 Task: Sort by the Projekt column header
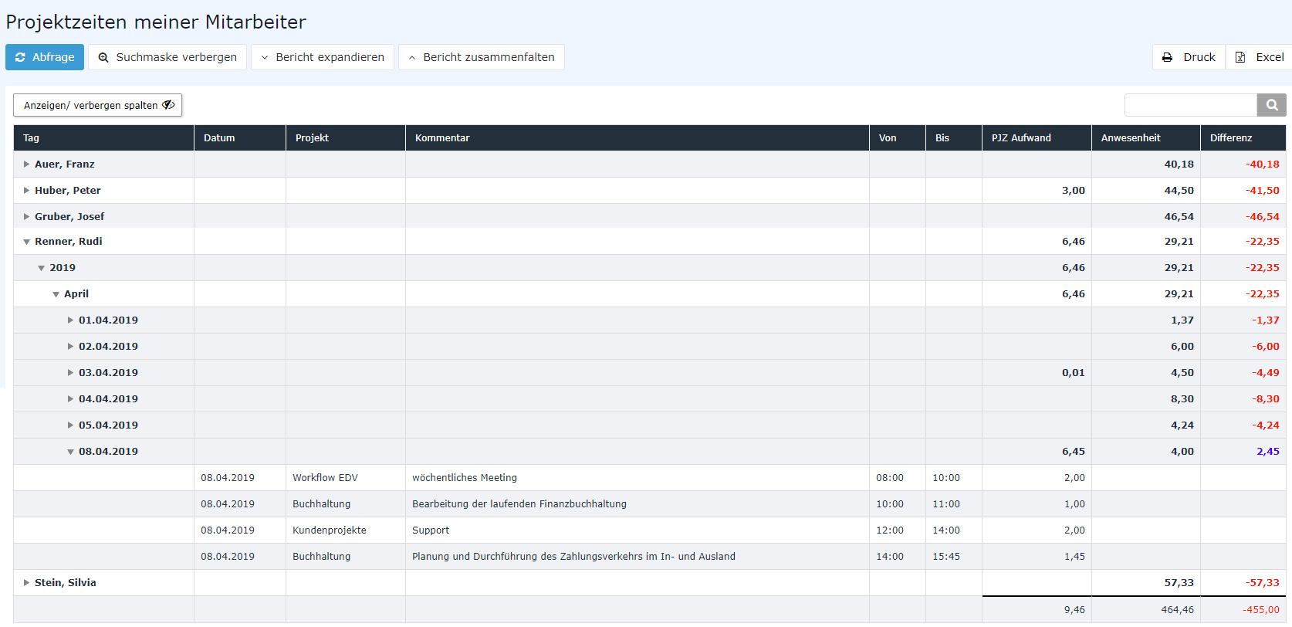tap(346, 138)
